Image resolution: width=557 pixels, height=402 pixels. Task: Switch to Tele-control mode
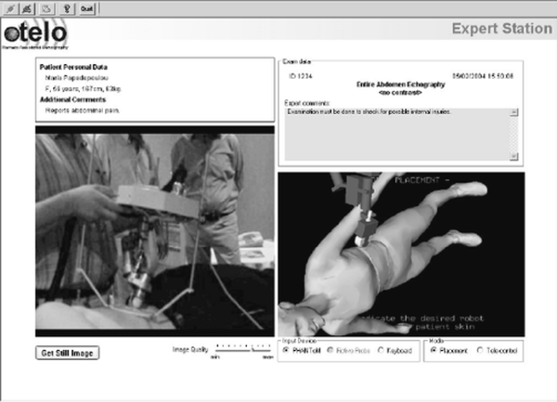coord(479,351)
